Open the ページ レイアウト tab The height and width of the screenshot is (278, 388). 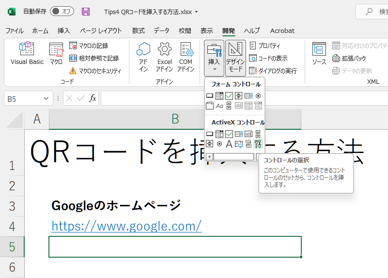tap(101, 31)
